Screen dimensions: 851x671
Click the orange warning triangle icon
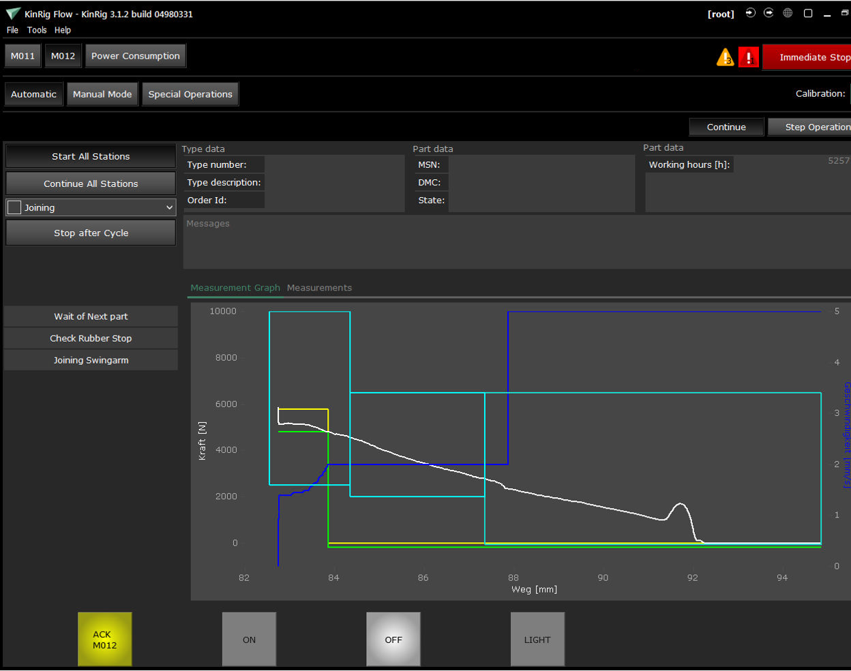point(725,57)
